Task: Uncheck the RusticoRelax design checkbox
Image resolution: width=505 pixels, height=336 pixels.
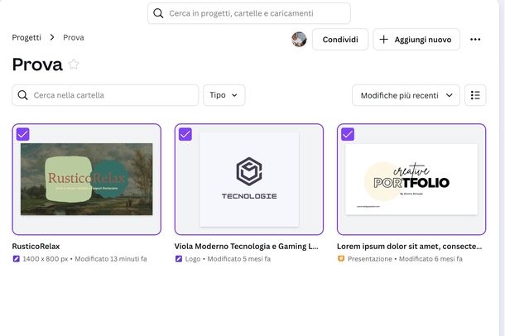Action: 23,134
